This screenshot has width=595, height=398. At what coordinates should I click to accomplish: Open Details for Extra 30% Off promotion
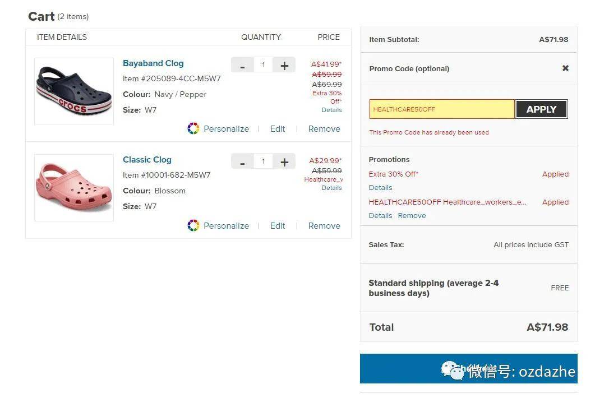point(380,187)
